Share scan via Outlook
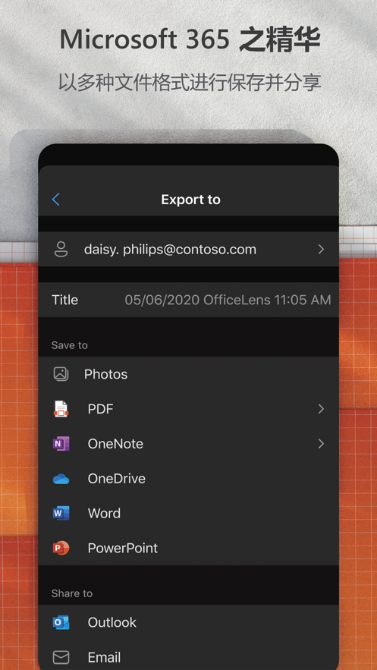 pos(188,622)
